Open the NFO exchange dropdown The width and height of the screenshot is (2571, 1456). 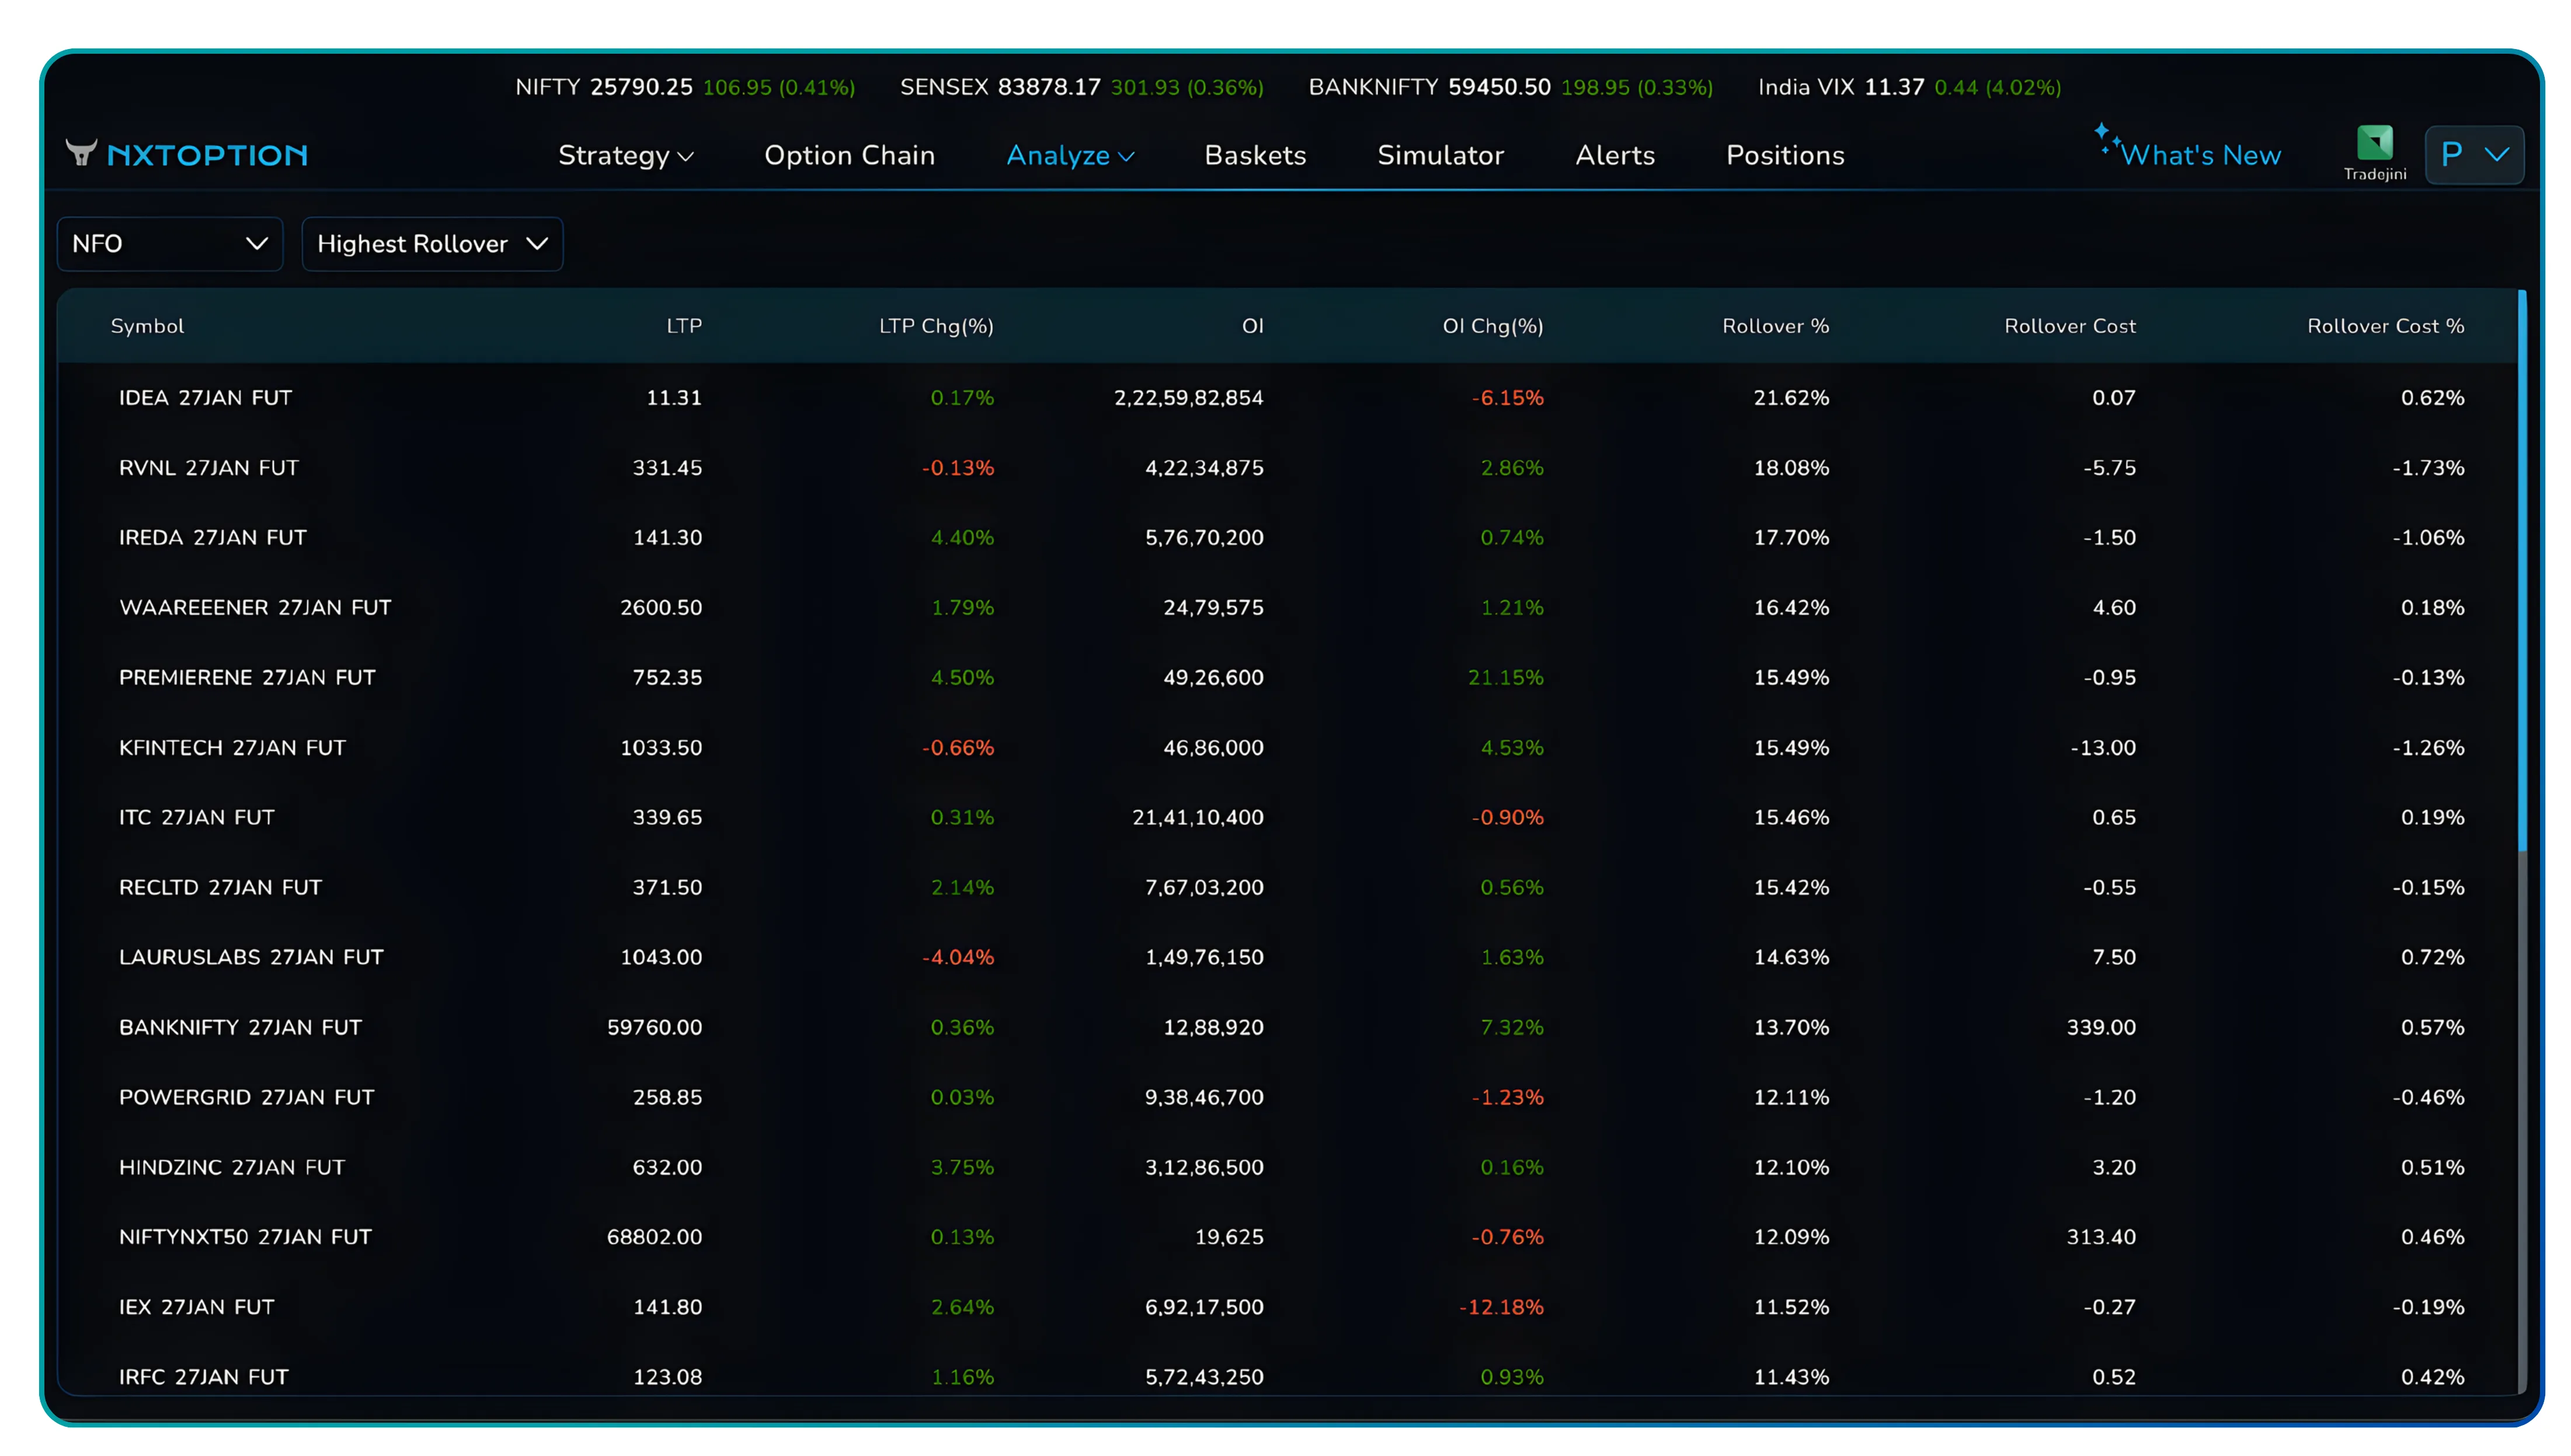(169, 243)
